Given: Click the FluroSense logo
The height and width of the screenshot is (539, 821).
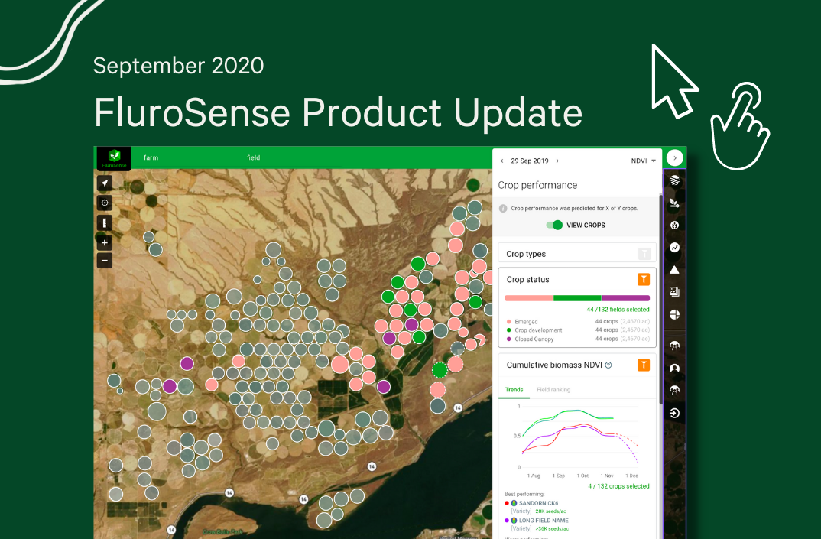Looking at the screenshot, I should (x=113, y=157).
